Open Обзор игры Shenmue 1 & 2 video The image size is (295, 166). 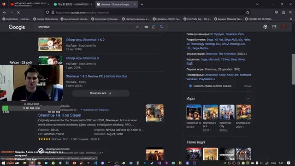(85, 40)
